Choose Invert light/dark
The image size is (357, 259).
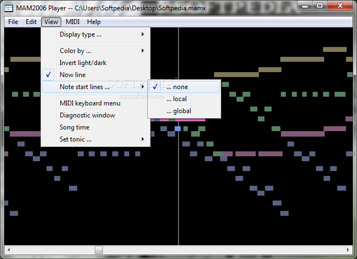[96, 63]
